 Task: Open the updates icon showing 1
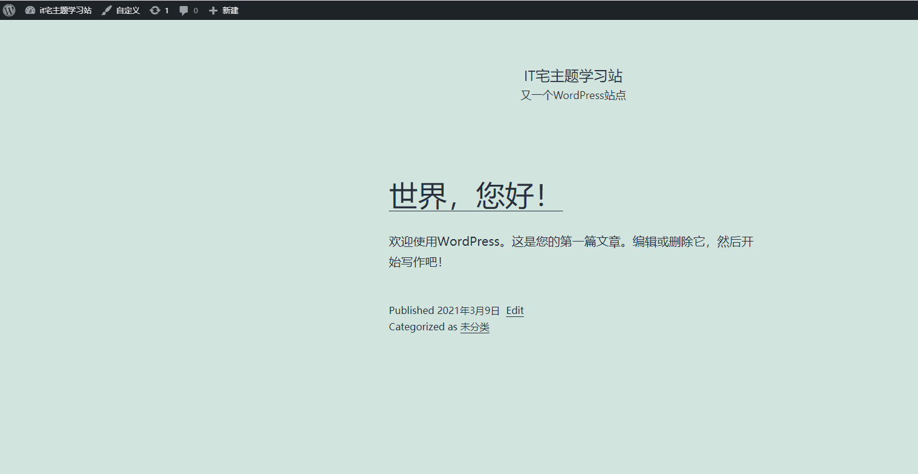[x=159, y=10]
